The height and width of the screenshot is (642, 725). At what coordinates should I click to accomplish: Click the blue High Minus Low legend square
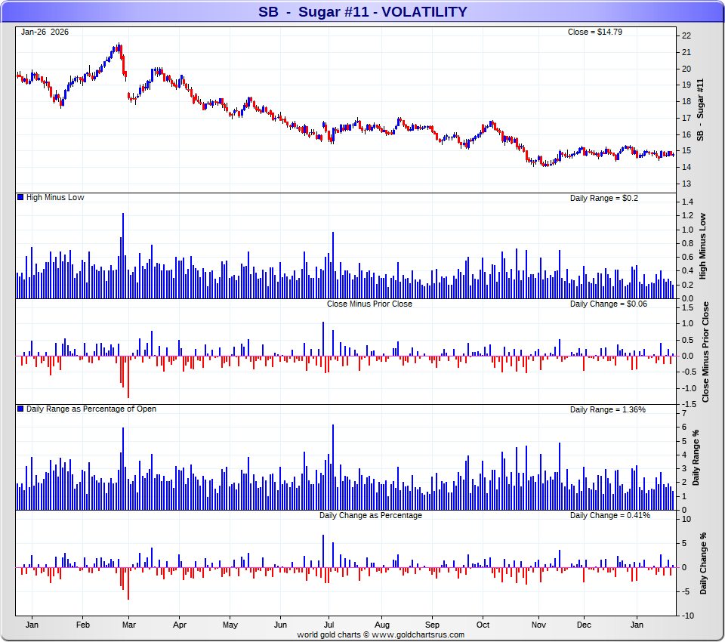point(20,198)
